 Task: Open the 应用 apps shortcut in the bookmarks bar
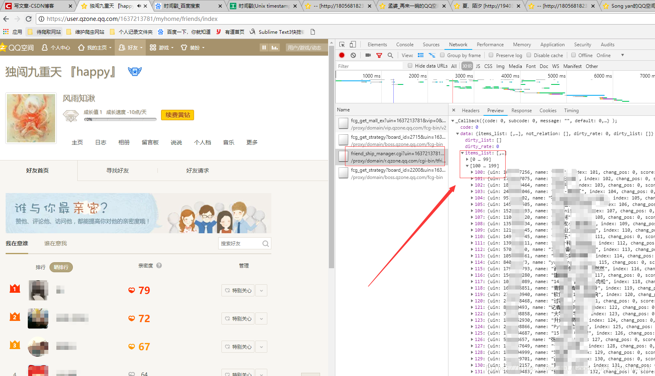click(x=12, y=32)
